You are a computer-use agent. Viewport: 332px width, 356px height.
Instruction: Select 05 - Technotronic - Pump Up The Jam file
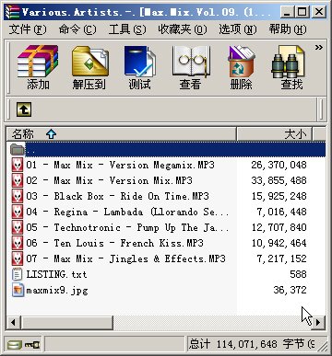tap(166, 227)
